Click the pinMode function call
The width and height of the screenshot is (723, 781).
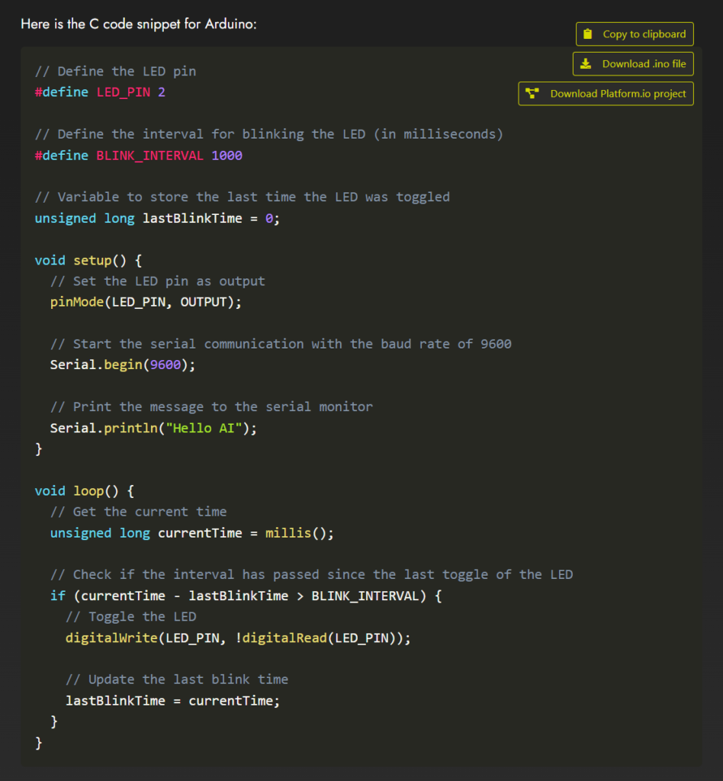[75, 302]
